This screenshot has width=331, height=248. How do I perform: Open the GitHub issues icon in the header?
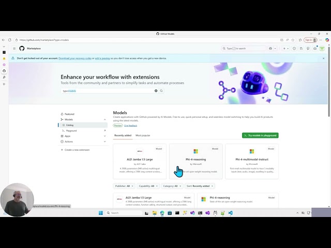click(x=294, y=49)
